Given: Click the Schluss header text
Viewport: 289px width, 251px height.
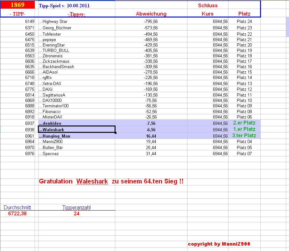Looking at the screenshot, I should coord(208,5).
